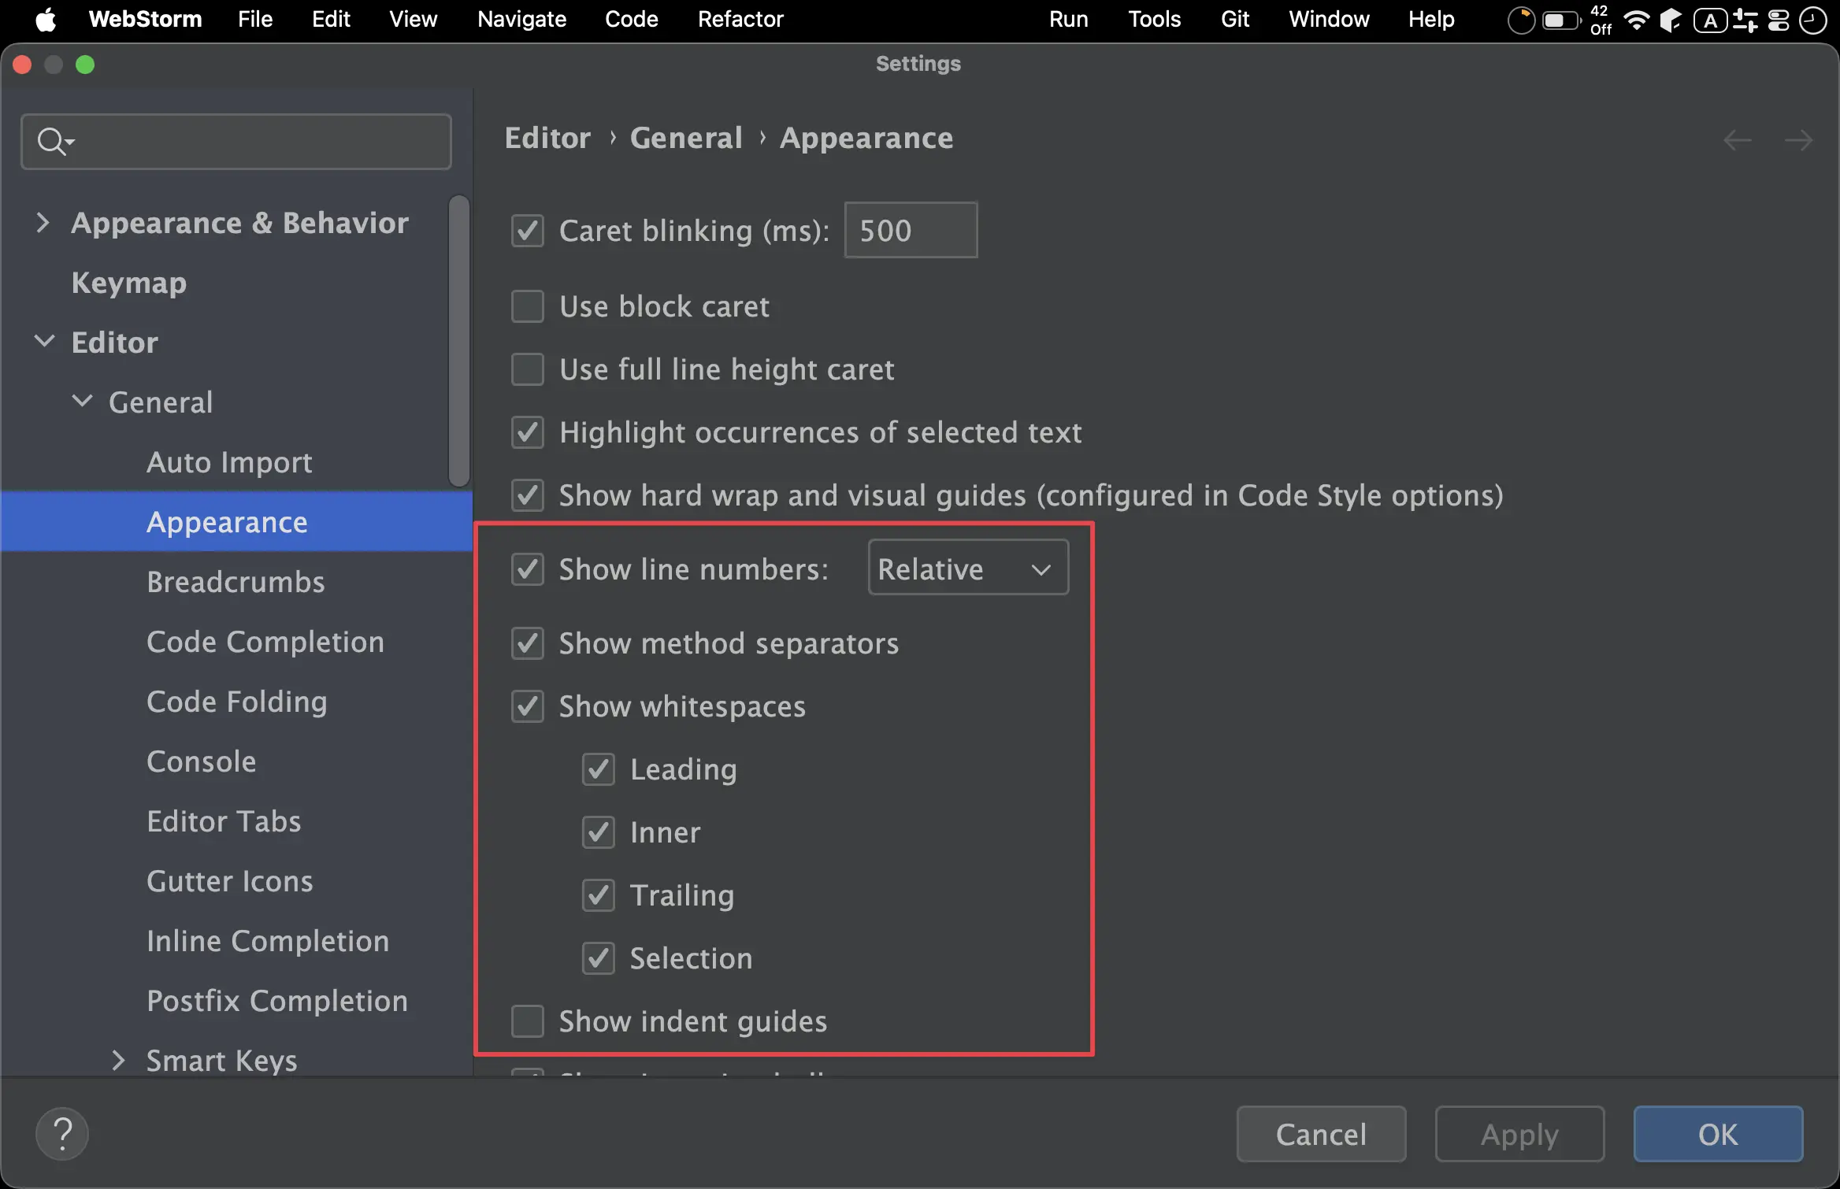
Task: Open the Apple menu
Action: pos(46,19)
